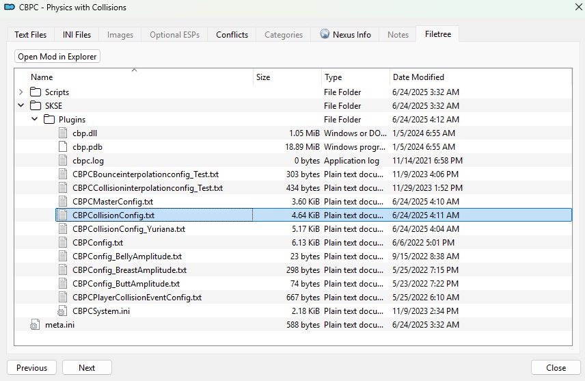Screen dimensions: 585x381
Task: Click the Application log type cell
Action: (351, 161)
